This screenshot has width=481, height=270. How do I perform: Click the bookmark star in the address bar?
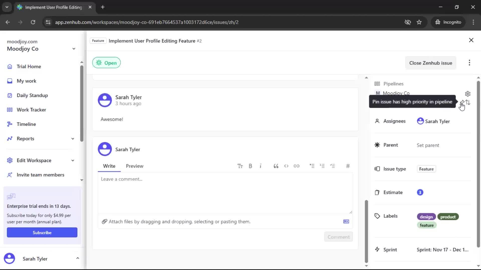coord(419,22)
